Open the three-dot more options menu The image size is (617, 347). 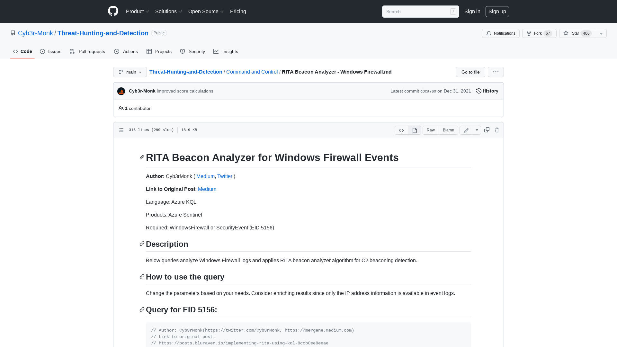pos(496,72)
